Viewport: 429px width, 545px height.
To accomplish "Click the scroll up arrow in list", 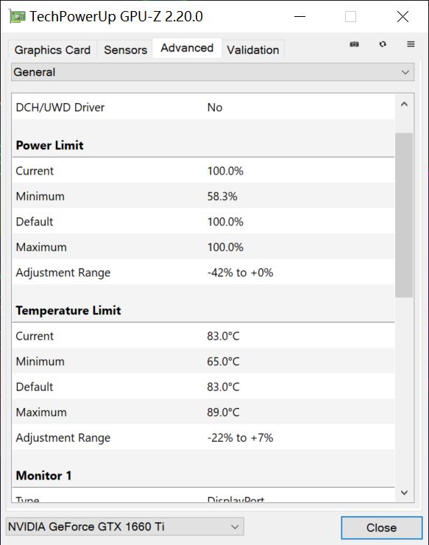I will [404, 105].
